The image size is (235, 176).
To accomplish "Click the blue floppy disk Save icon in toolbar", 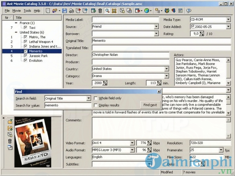I will [x=65, y=11].
